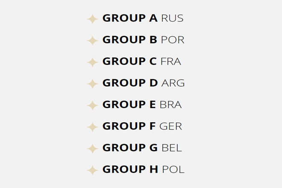Open the POL team code

[173, 170]
